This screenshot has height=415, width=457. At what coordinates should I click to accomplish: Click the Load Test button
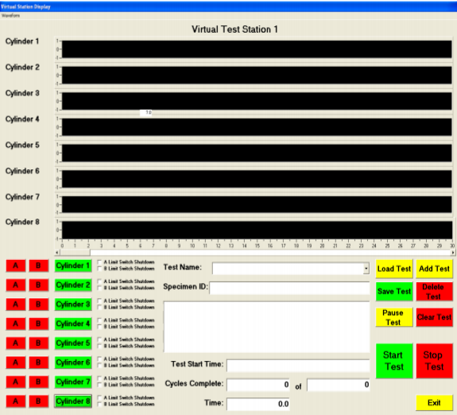click(394, 269)
